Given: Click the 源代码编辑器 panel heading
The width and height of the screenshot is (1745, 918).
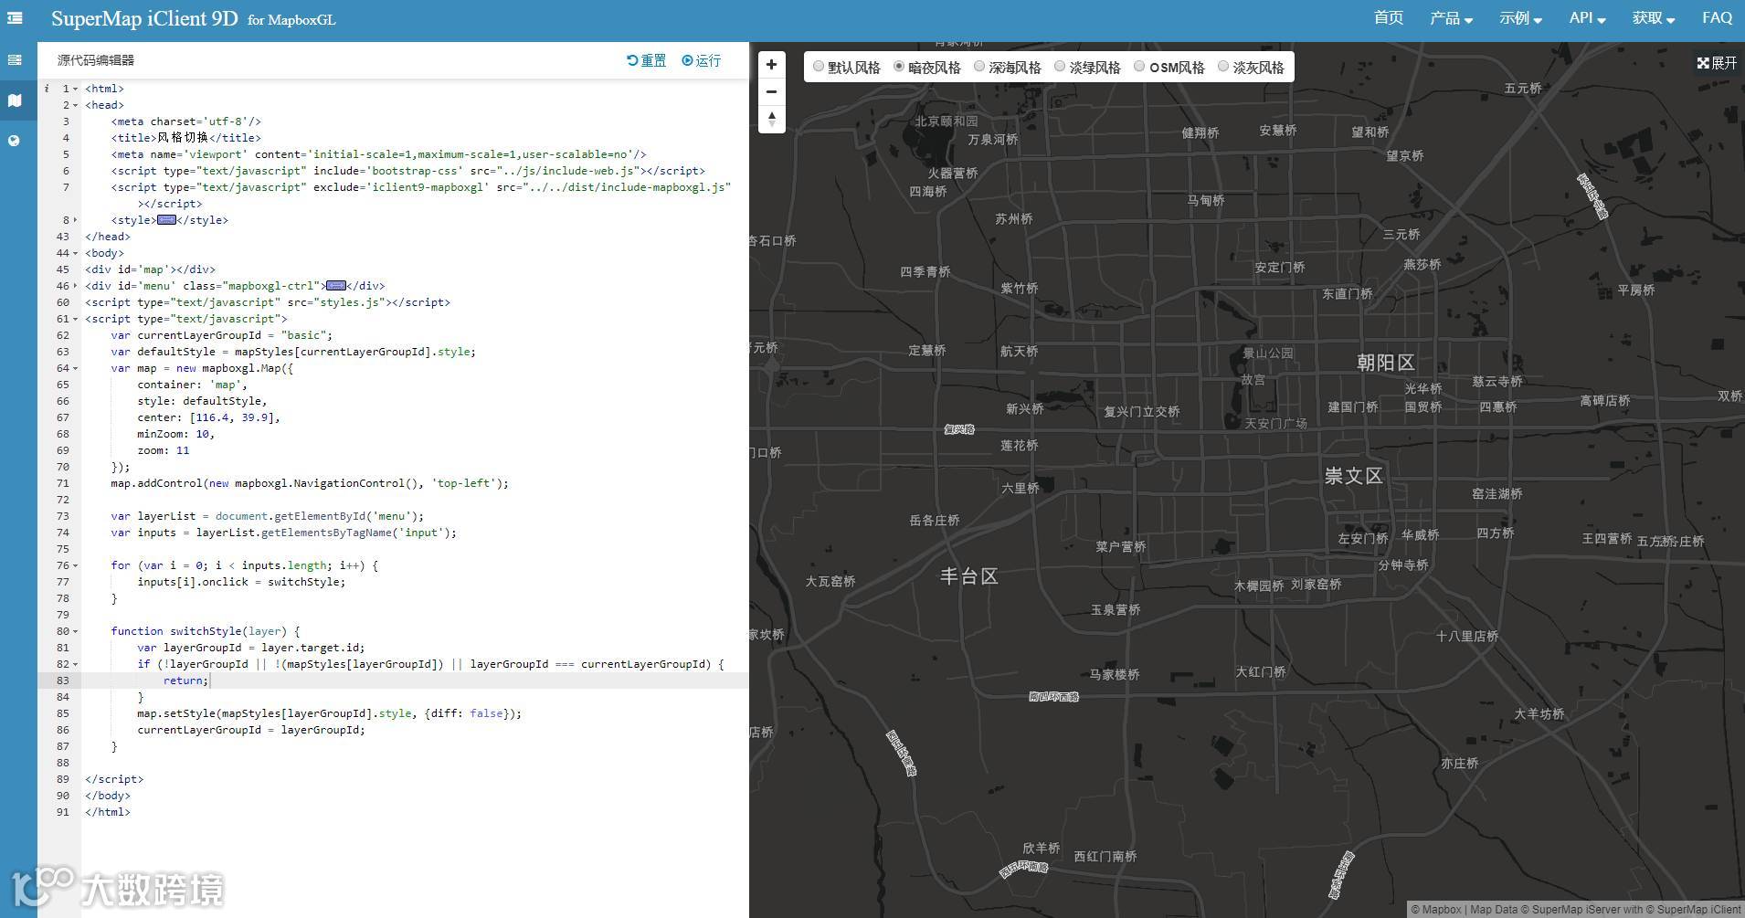Looking at the screenshot, I should click(96, 60).
